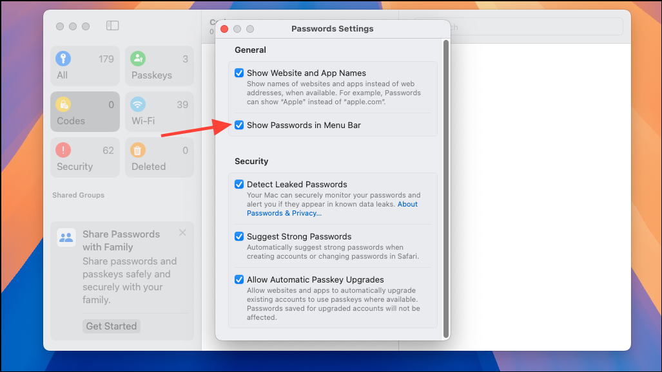Select the Wi-Fi category in sidebar
This screenshot has width=662, height=372.
click(159, 111)
